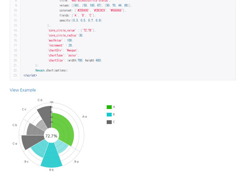Click the B-b axis label
The width and height of the screenshot is (237, 190).
click(x=51, y=170)
